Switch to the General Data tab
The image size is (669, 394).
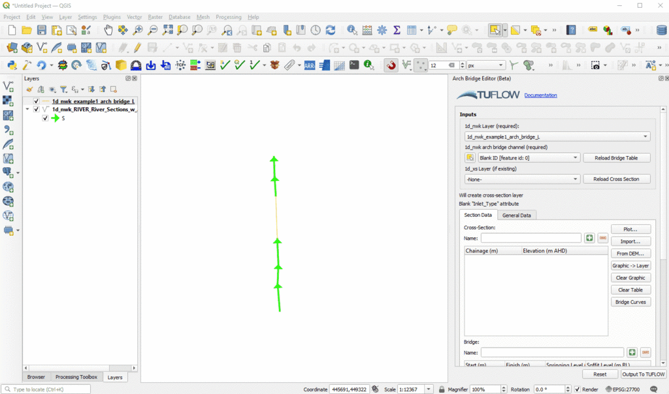pos(516,215)
